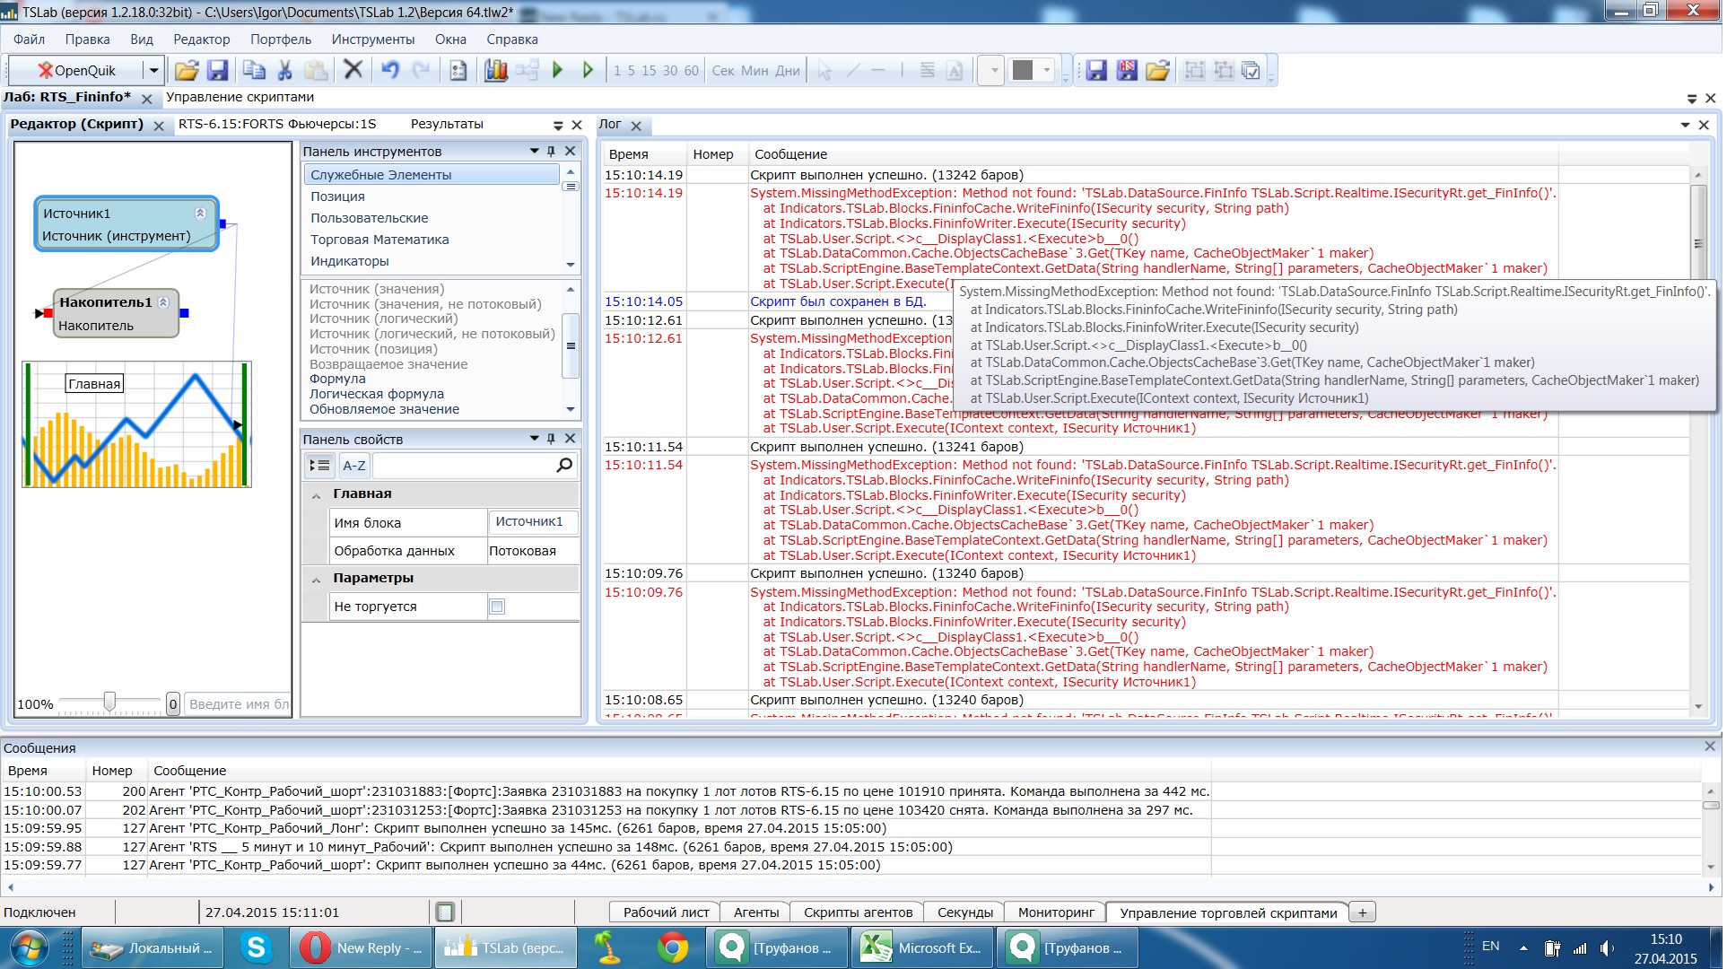This screenshot has height=969, width=1727.
Task: Click the solid green run arrow
Action: 557,70
